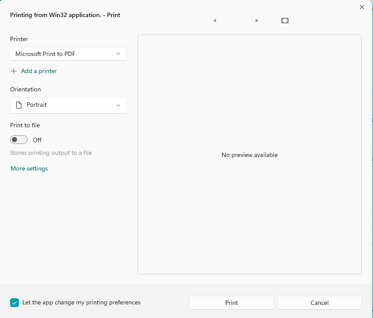Screen dimensions: 373x318
Task: Click the Add a printer link
Action: click(39, 71)
